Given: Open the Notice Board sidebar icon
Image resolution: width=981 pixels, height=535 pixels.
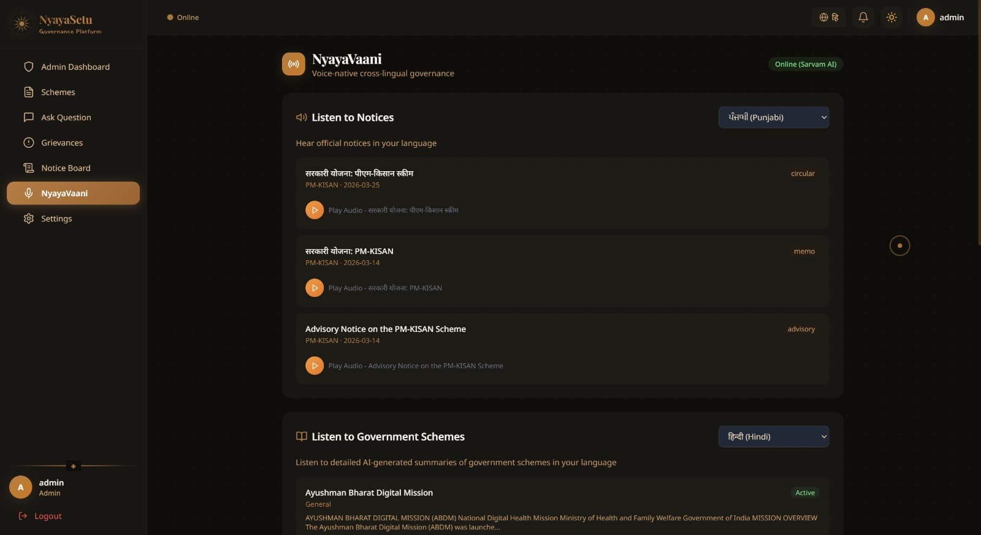Looking at the screenshot, I should (29, 167).
